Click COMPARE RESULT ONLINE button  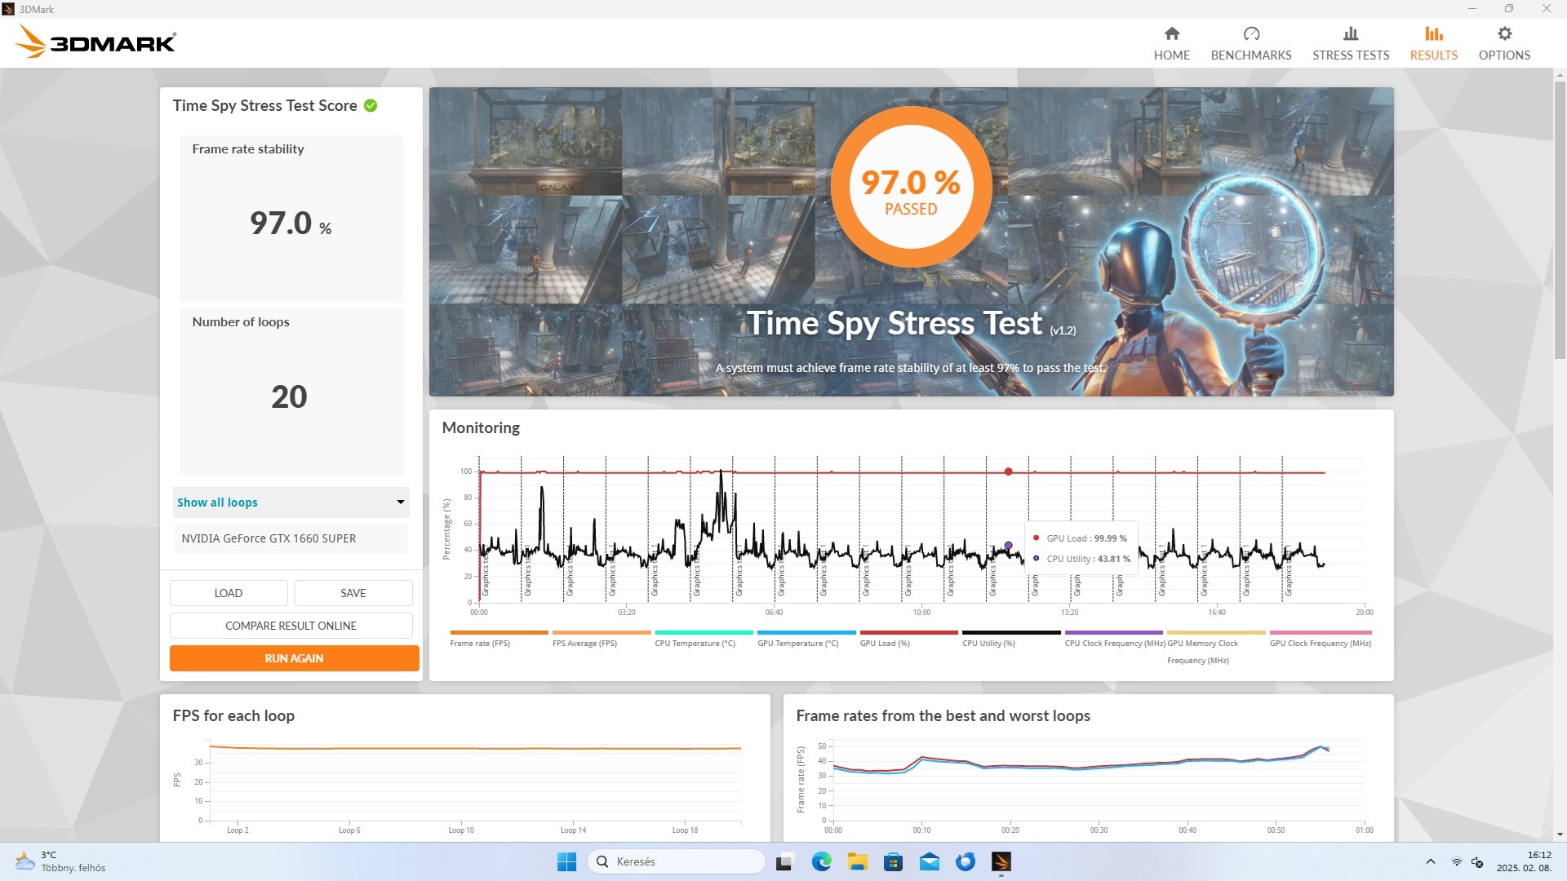291,626
